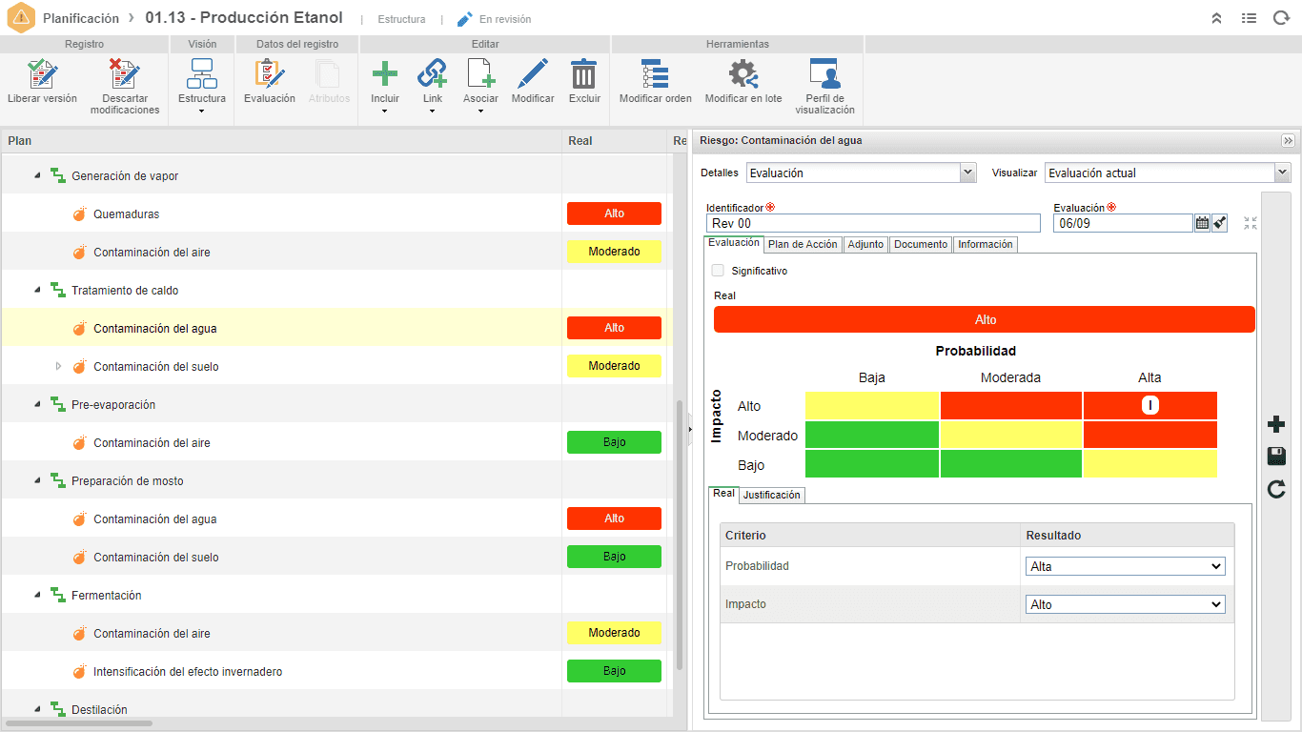Viewport: 1302px width, 732px height.
Task: Click the Plan column header
Action: click(281, 140)
